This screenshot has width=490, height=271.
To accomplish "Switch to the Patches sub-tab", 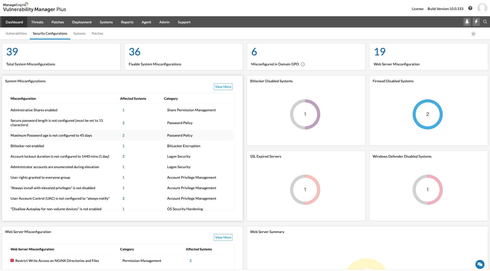I will click(97, 33).
